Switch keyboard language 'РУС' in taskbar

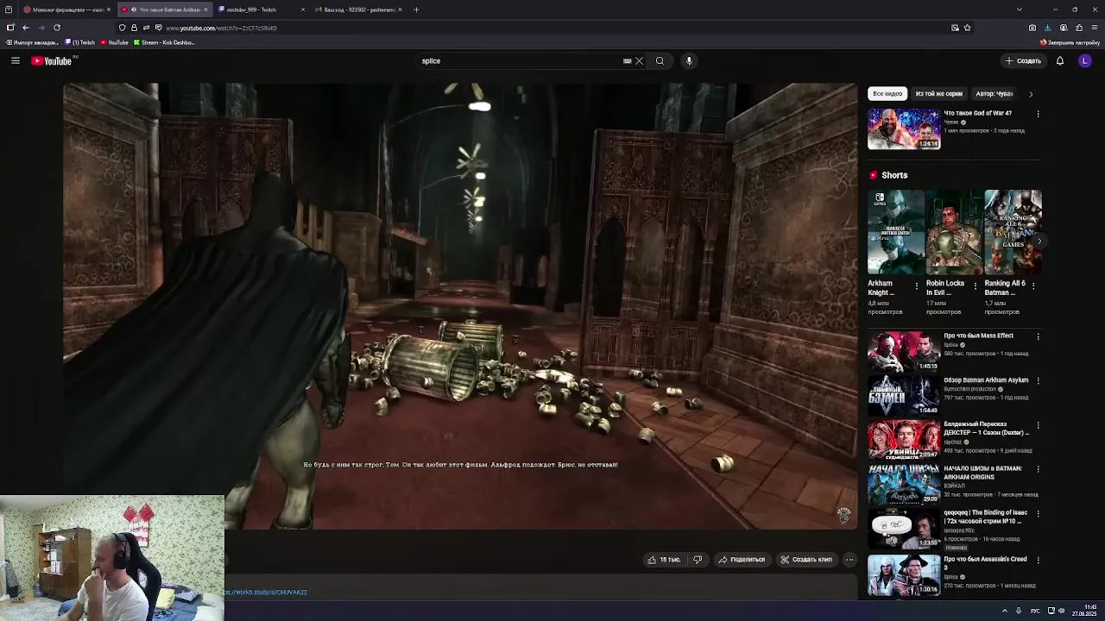click(1035, 611)
